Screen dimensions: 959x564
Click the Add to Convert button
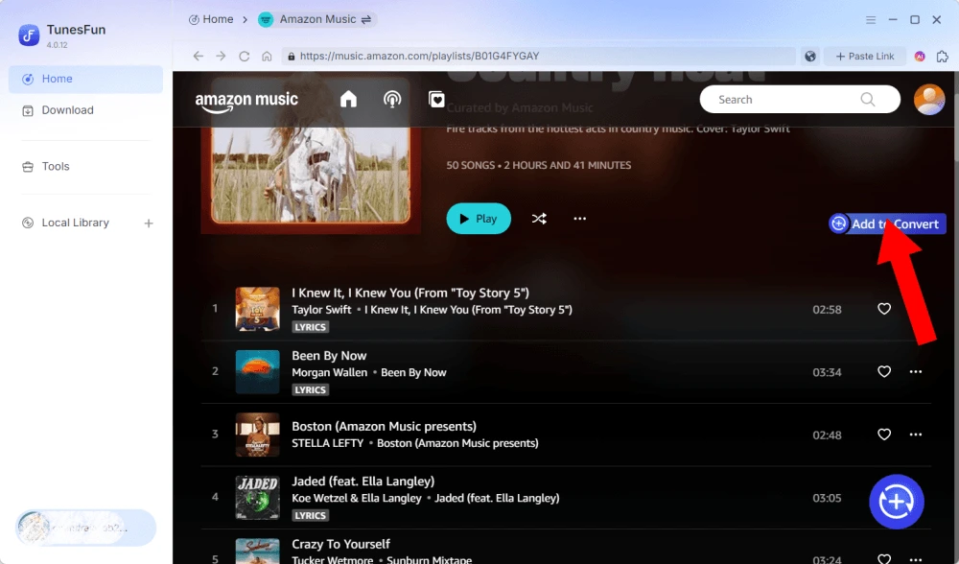click(x=887, y=223)
